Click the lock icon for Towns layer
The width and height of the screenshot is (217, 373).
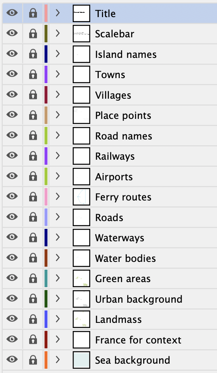(33, 75)
